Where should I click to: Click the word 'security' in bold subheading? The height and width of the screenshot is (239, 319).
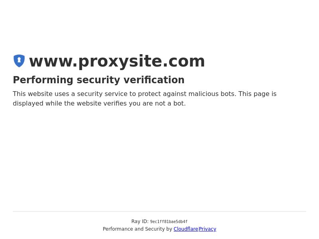click(x=98, y=80)
